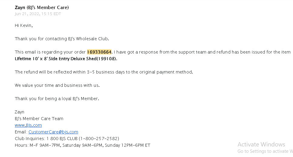This screenshot has height=157, width=293.
Task: Click the Zayn signature name
Action: tap(19, 112)
